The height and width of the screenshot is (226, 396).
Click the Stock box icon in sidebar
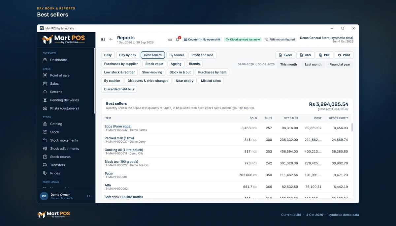coord(45,132)
